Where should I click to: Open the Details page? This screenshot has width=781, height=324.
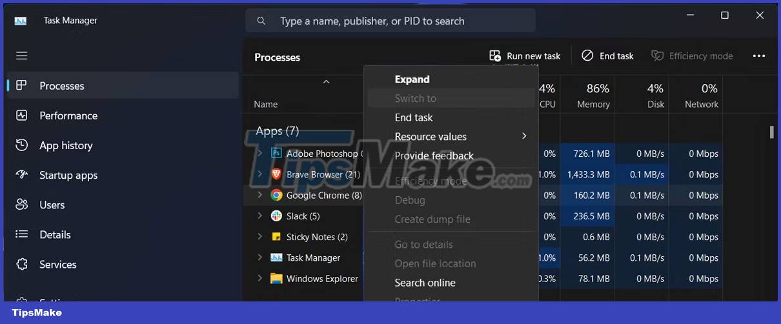point(121,234)
